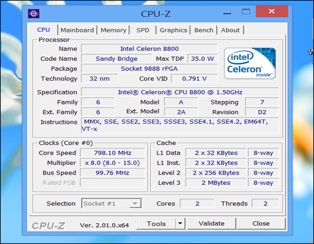Image resolution: width=314 pixels, height=244 pixels.
Task: Click the Level 3 size '2 MBytes'
Action: 216,183
